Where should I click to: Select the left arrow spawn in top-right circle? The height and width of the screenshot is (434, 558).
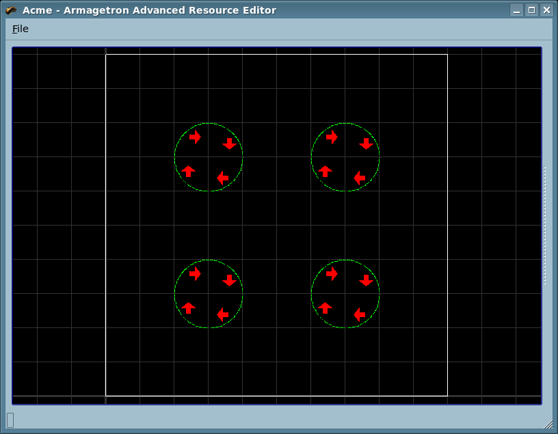tap(360, 178)
